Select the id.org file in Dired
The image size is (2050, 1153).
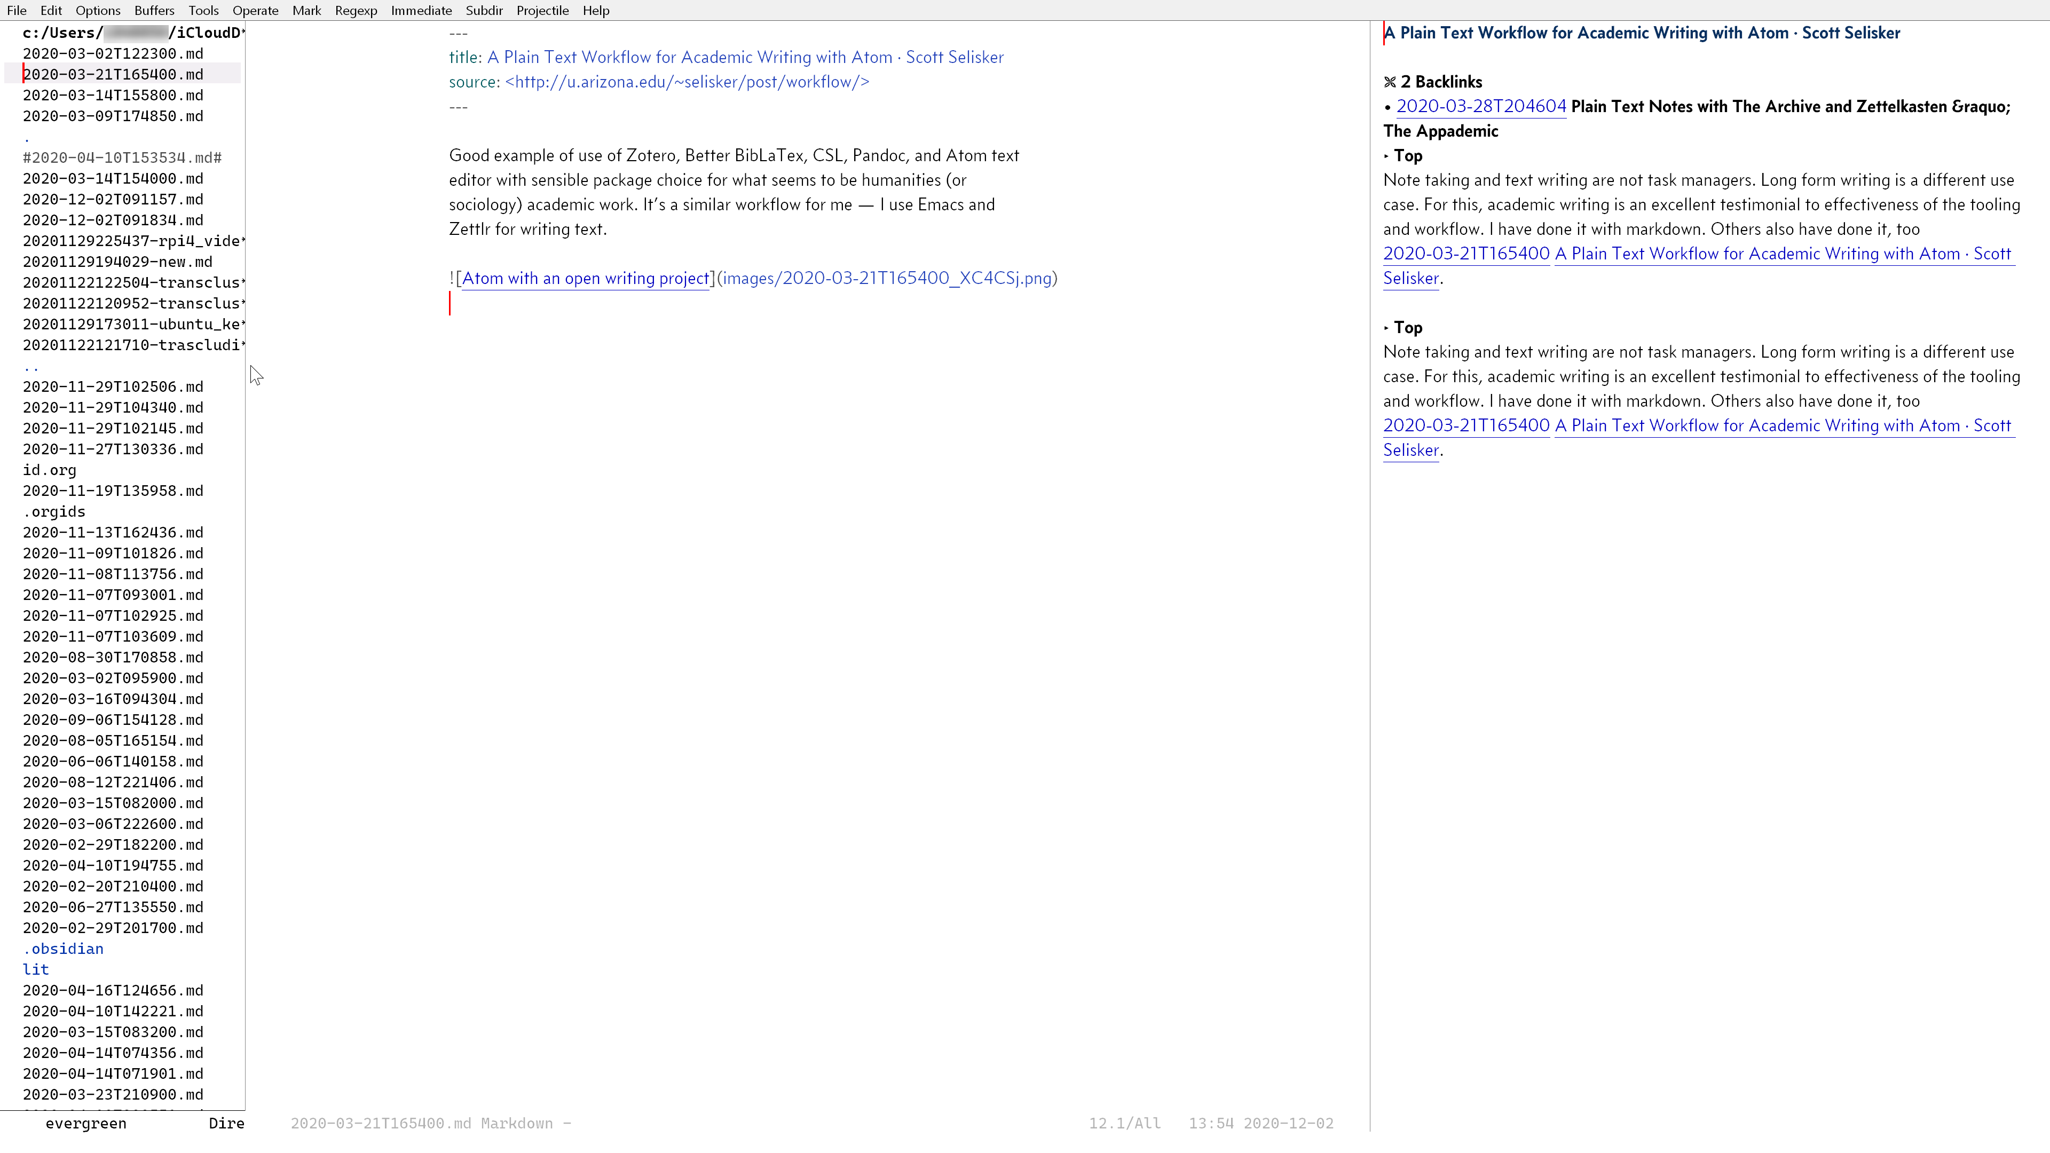tap(49, 470)
